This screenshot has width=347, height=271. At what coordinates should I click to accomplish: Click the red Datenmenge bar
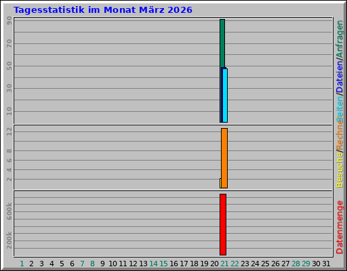[223, 224]
